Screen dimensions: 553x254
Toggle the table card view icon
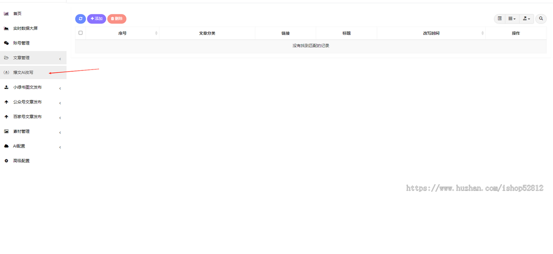(500, 19)
